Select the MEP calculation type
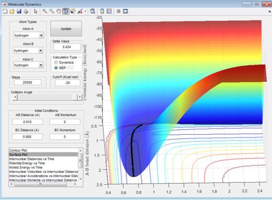The image size is (272, 200). coord(57,68)
